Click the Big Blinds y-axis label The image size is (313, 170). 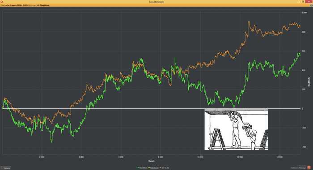click(309, 82)
